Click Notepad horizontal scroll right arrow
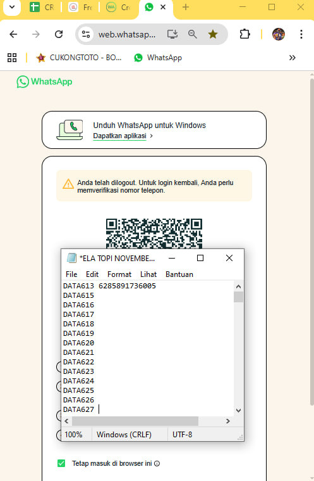 228,421
